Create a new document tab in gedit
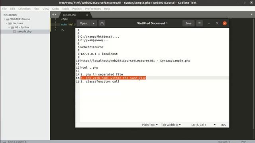This screenshot has height=143, width=255. 102,23
